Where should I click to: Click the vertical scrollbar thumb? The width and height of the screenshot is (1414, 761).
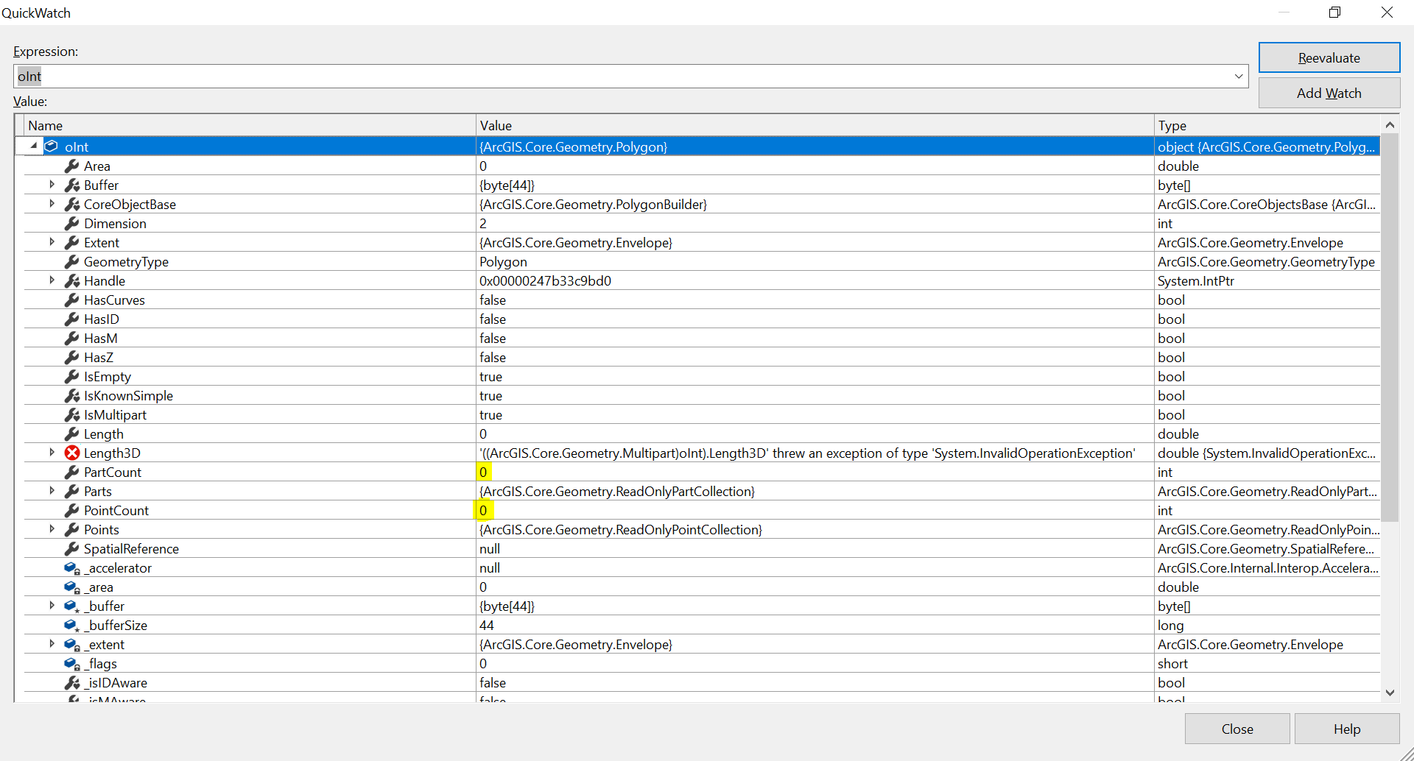pos(1390,328)
